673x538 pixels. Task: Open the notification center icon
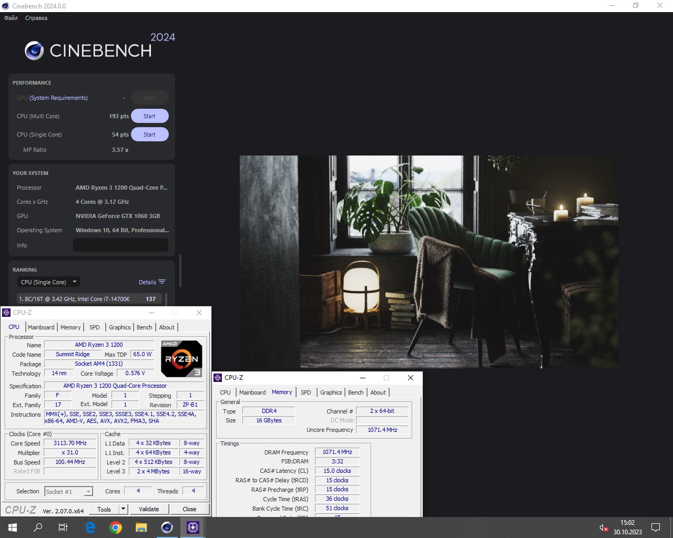pos(656,527)
